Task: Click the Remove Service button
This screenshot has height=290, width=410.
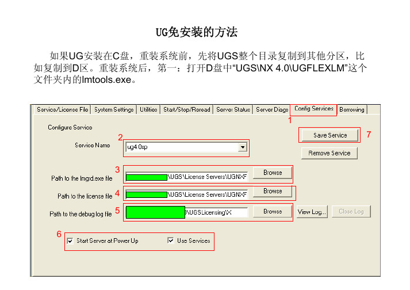Action: [x=329, y=153]
